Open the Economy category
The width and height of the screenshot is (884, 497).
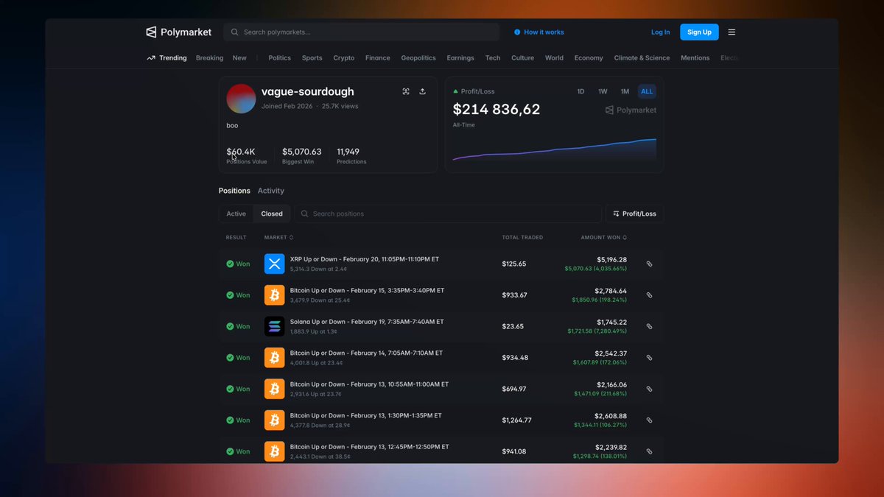click(589, 57)
